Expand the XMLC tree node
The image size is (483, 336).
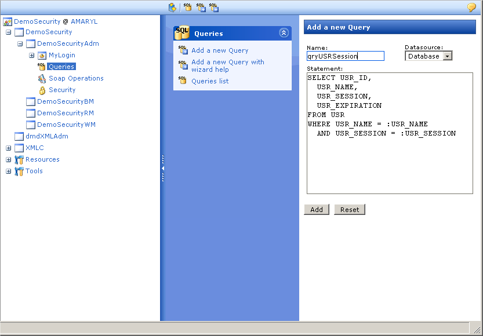pos(8,148)
